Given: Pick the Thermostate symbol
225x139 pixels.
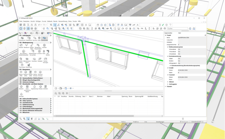Looking at the screenshot, I should (22, 65).
